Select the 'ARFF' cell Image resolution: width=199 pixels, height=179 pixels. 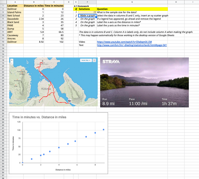point(15,32)
